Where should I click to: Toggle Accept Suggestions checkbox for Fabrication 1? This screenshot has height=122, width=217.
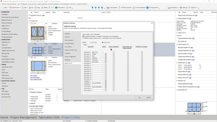pyautogui.click(x=114, y=52)
